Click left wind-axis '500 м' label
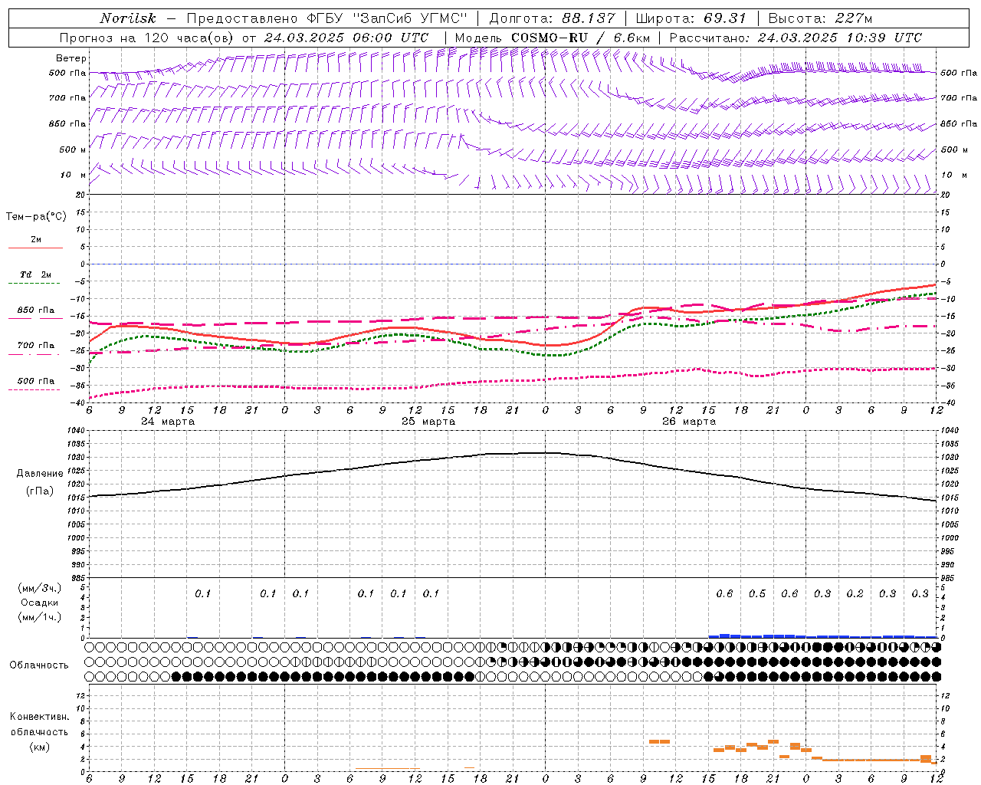Image resolution: width=981 pixels, height=785 pixels. tap(74, 149)
